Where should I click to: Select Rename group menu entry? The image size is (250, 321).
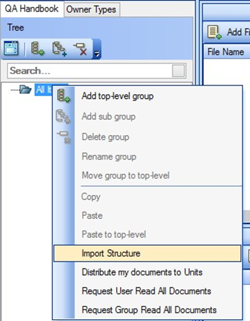147,156
